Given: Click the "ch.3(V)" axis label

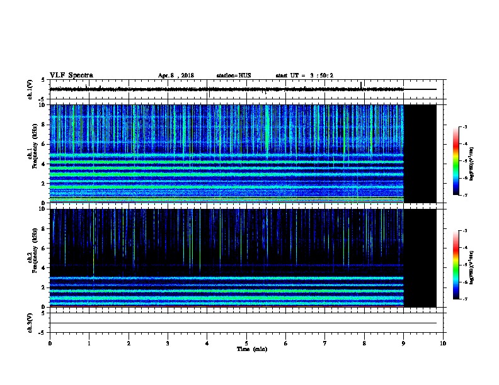Looking at the screenshot, I should pos(30,323).
